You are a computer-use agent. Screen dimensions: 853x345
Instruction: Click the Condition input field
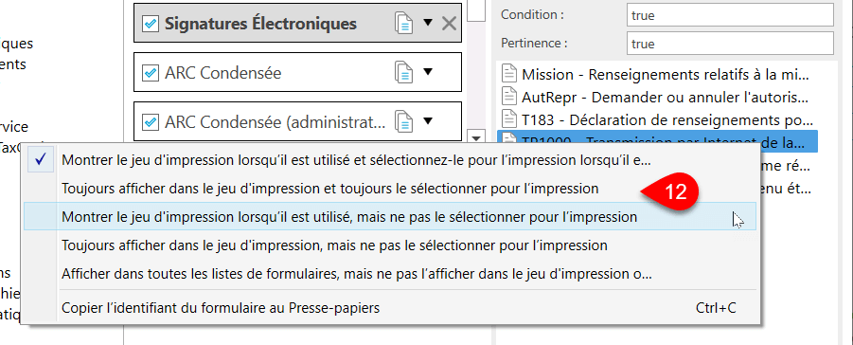pyautogui.click(x=730, y=15)
